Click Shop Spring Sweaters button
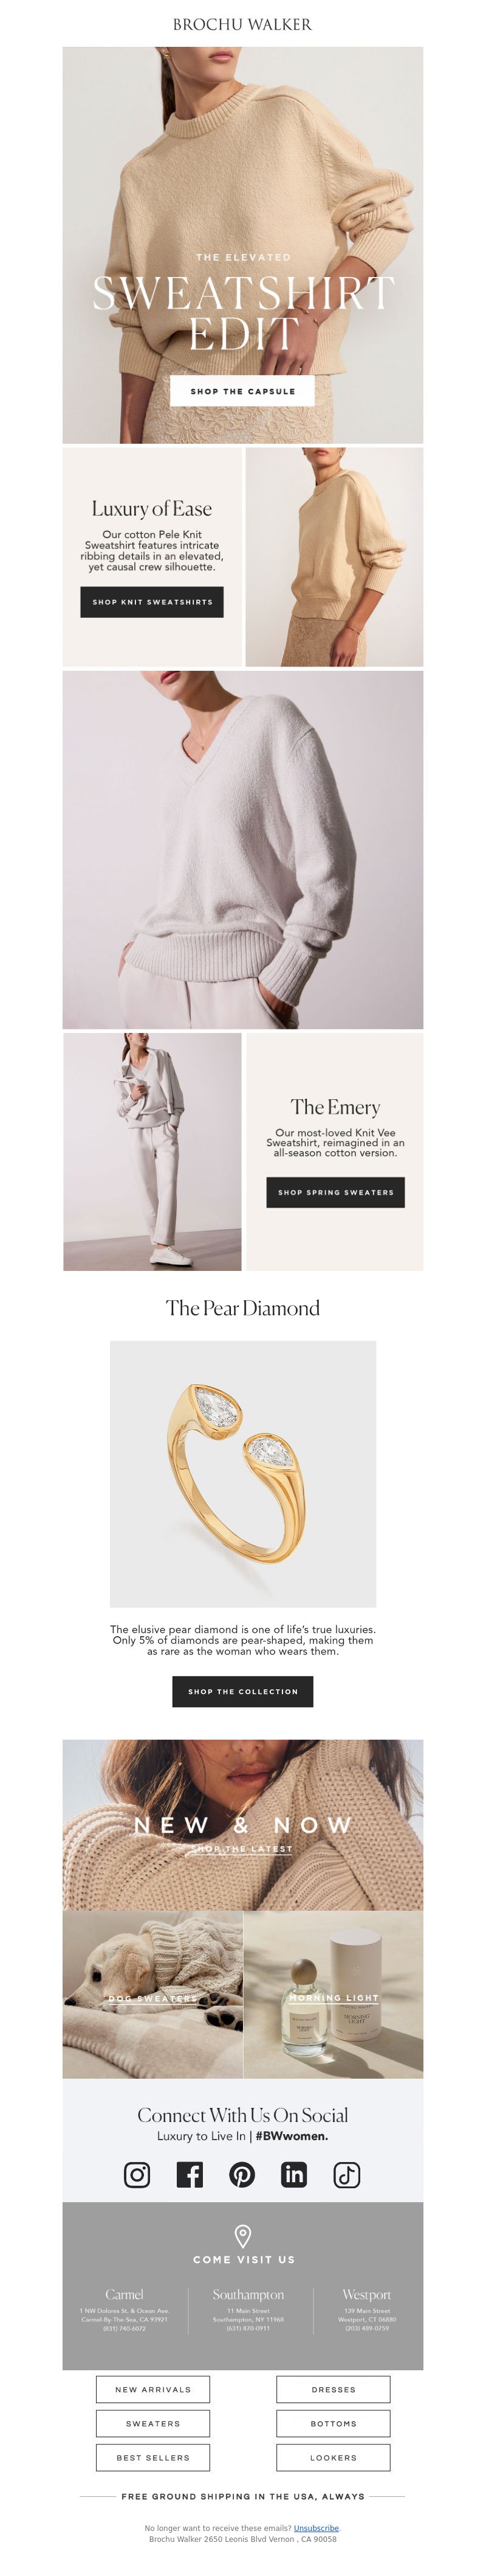 coord(335,1192)
